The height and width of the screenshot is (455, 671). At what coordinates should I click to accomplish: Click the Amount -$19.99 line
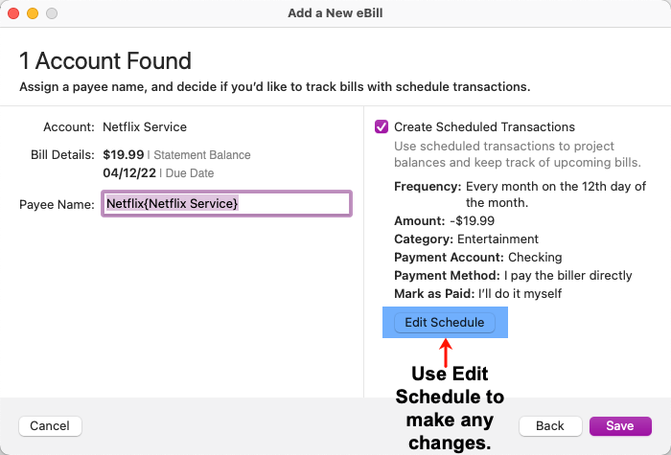tap(443, 221)
